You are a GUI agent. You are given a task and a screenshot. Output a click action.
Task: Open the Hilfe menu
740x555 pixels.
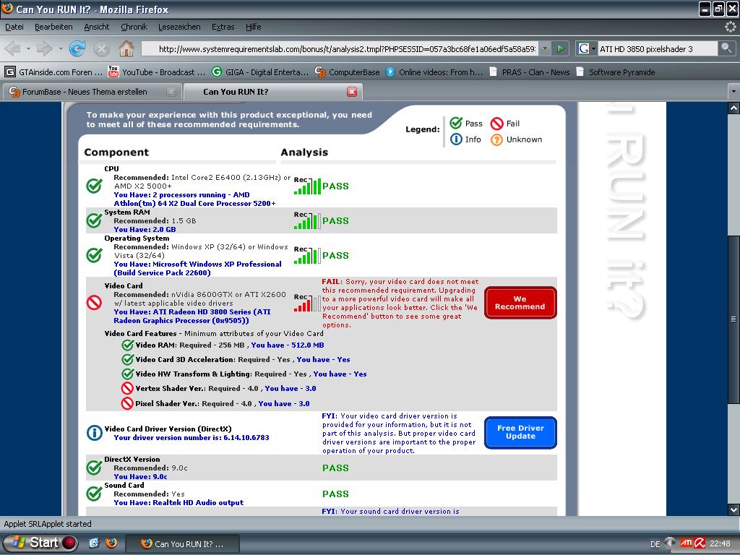[x=253, y=27]
